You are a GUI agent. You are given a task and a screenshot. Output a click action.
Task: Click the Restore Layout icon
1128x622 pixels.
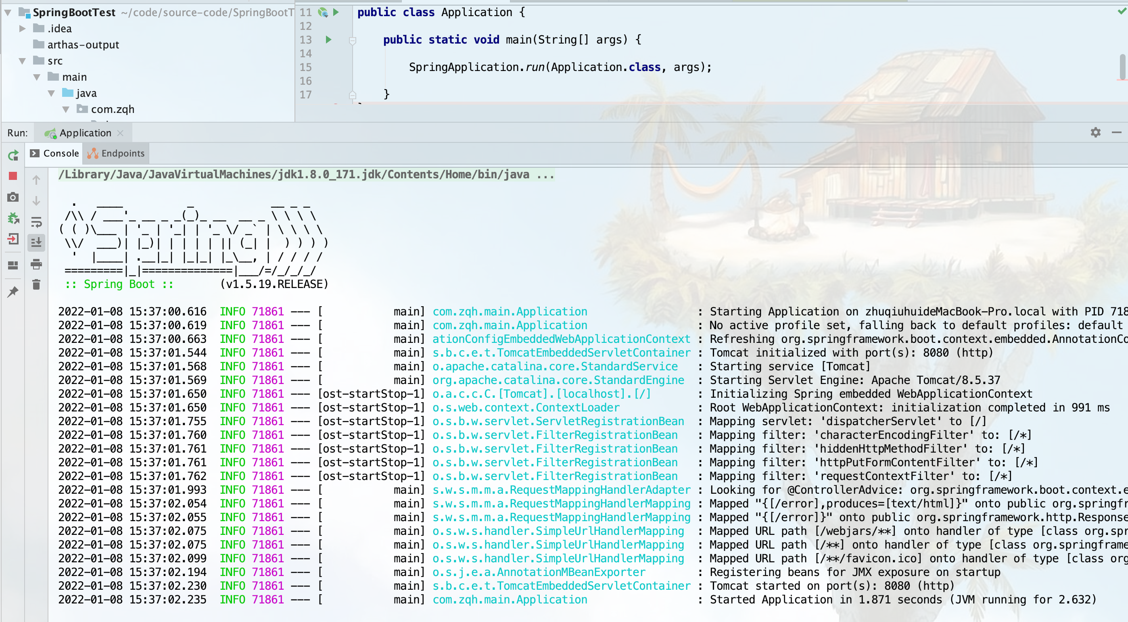13,265
